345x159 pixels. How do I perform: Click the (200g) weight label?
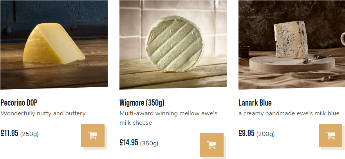[x=266, y=134]
